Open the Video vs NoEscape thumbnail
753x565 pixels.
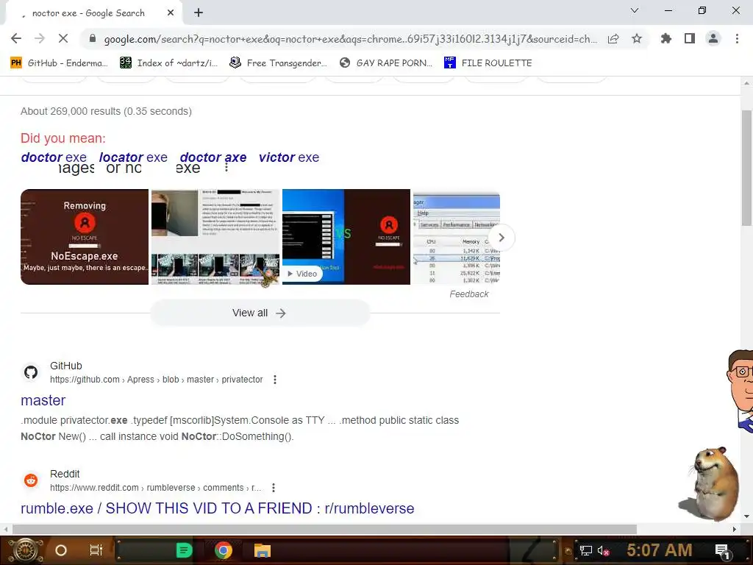coord(346,237)
